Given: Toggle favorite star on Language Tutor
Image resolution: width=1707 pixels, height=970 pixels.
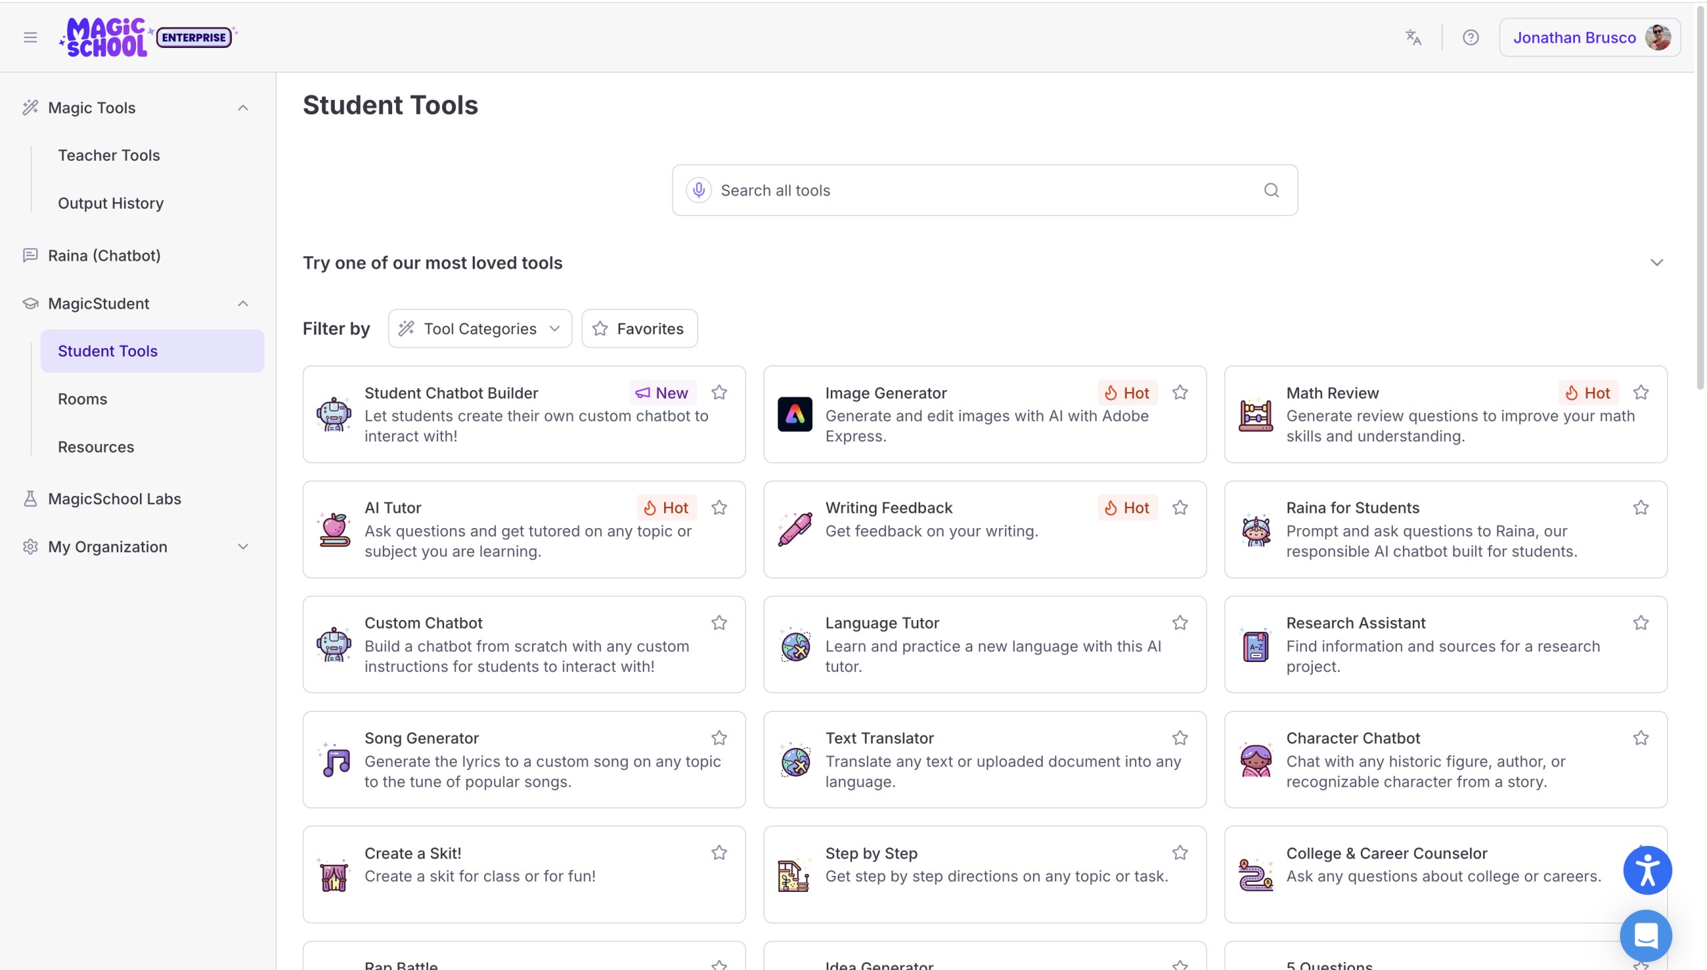Looking at the screenshot, I should click(1180, 623).
